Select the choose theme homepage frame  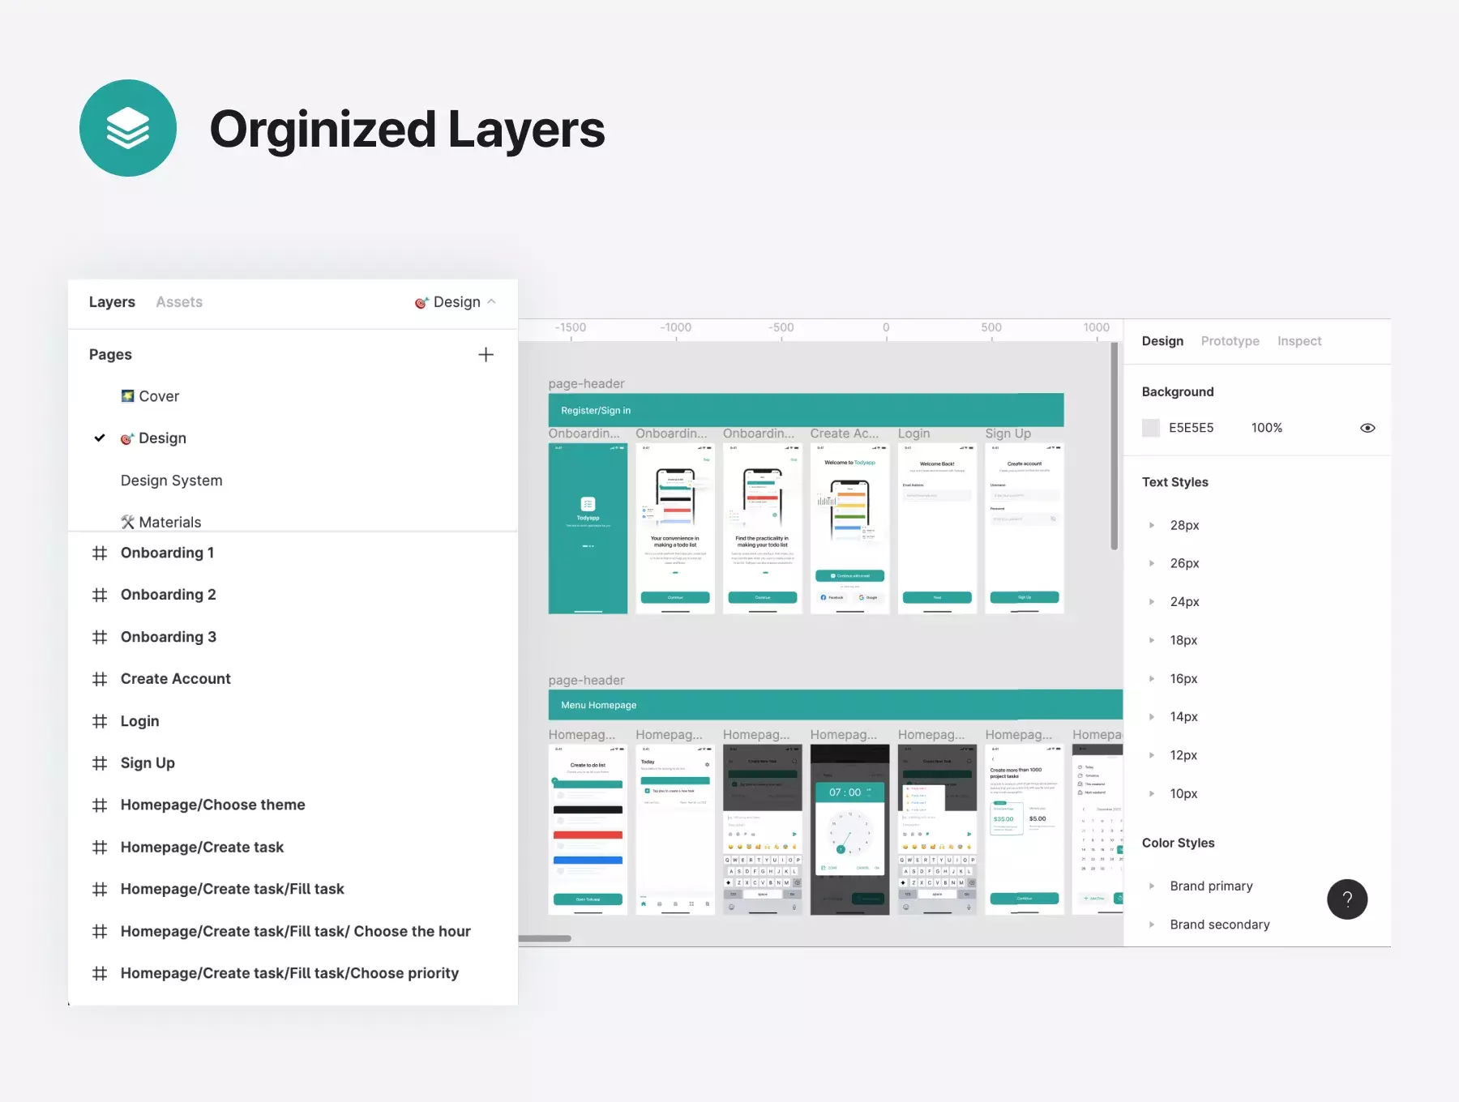[x=588, y=830]
